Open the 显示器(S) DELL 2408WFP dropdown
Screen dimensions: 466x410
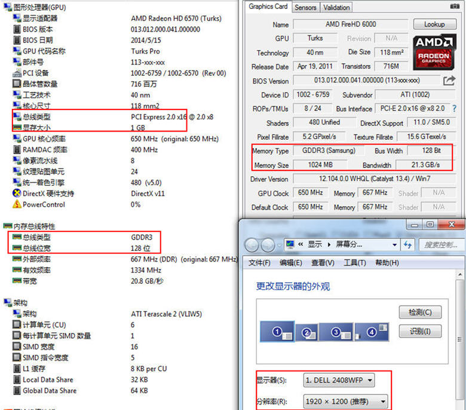339,380
